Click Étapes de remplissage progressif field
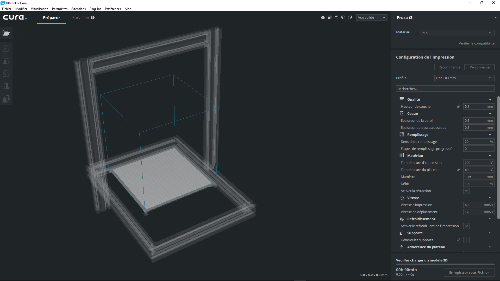Screen dimensions: 500x281 [479, 149]
